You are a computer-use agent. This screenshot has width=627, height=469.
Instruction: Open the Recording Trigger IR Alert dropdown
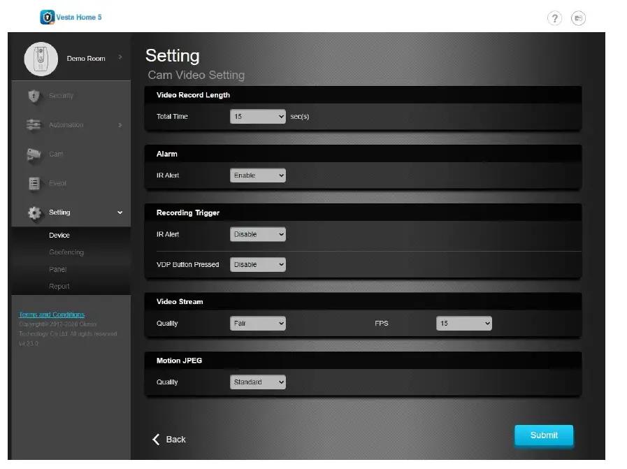pos(257,234)
